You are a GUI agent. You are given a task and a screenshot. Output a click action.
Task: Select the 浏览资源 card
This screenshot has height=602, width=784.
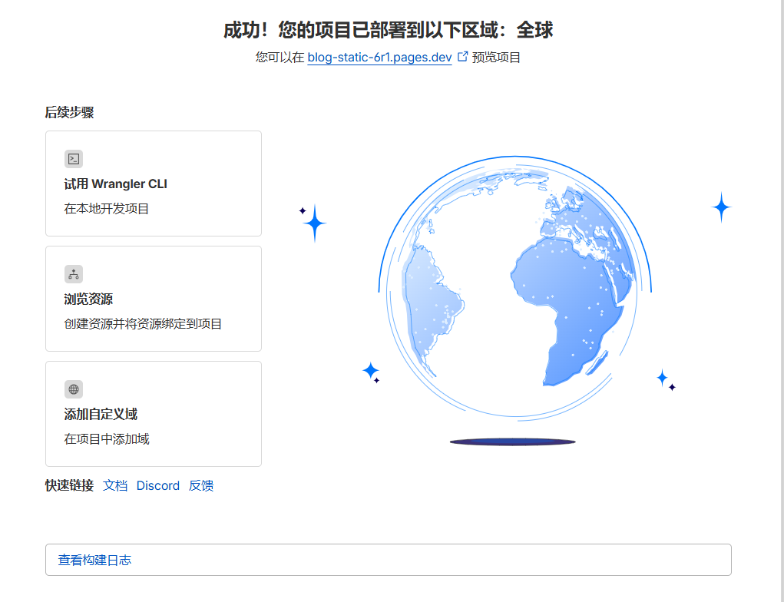click(153, 298)
